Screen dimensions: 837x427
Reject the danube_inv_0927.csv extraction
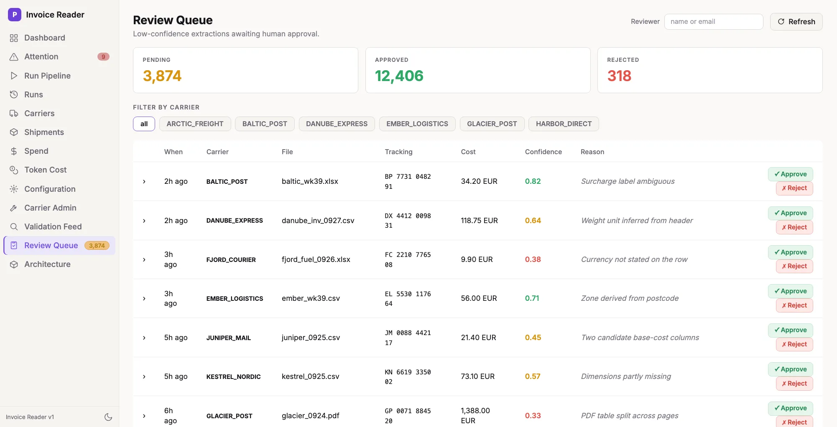tap(794, 227)
